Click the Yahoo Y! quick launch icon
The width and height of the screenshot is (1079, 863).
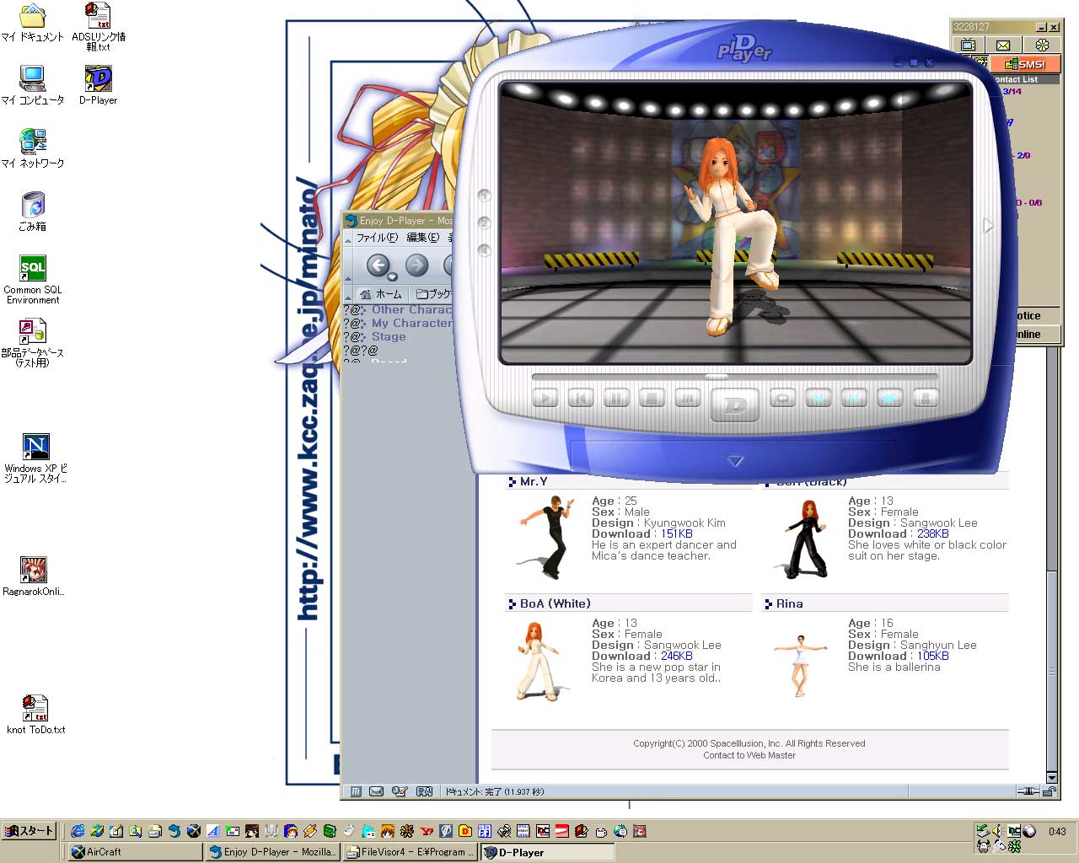[427, 831]
